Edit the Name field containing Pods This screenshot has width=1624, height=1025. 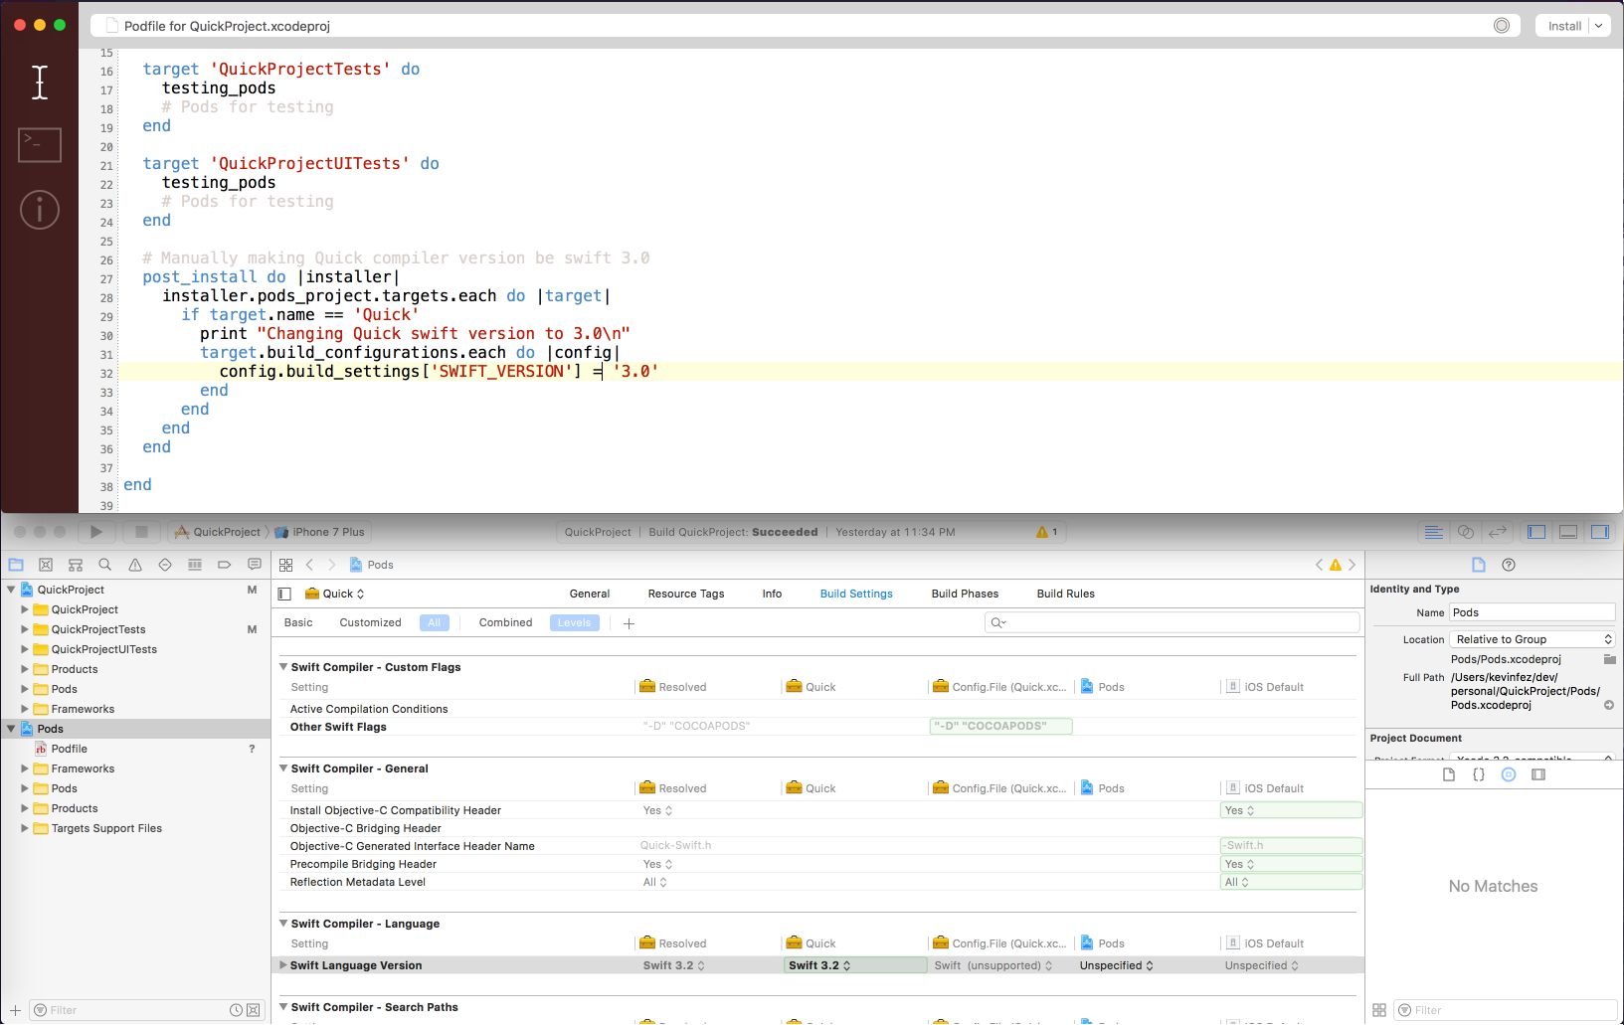[1532, 612]
